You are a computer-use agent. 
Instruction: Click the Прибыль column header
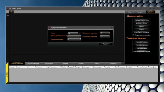point(109,67)
